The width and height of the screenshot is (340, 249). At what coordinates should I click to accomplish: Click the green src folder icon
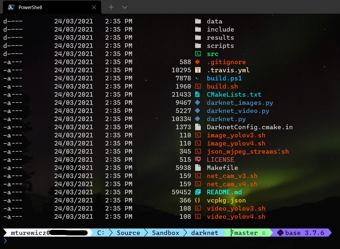click(198, 54)
